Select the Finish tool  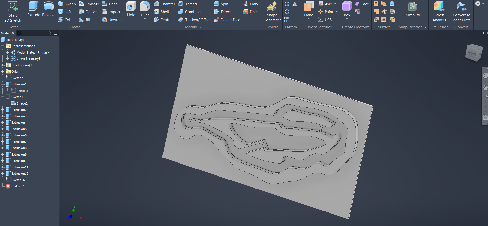pyautogui.click(x=251, y=12)
